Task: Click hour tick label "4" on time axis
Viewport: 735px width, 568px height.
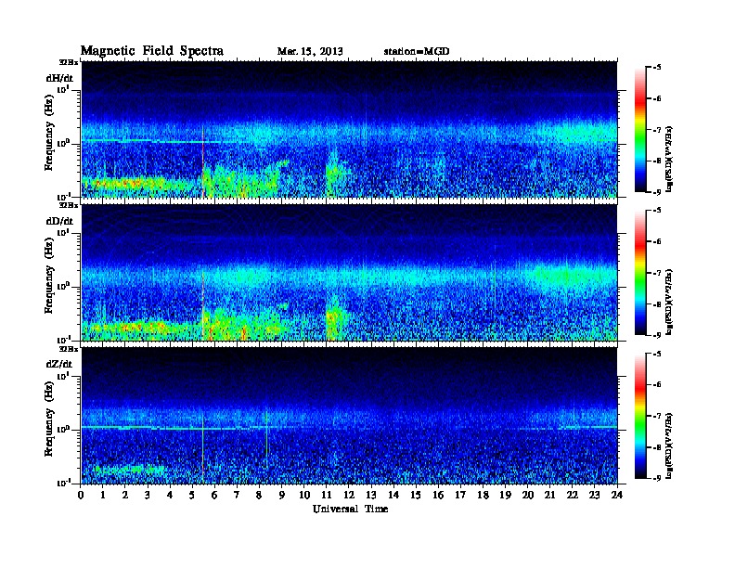Action: point(170,495)
